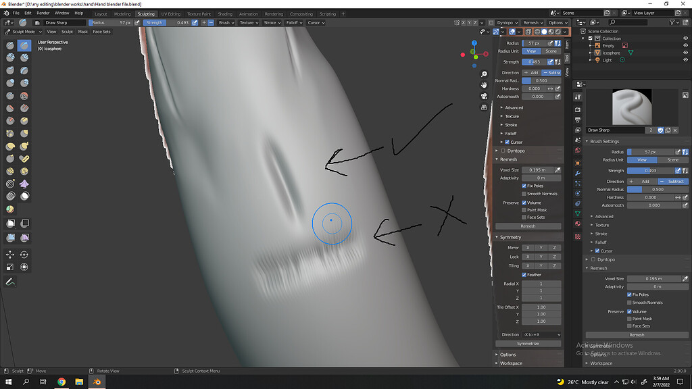Adjust the Strength slider in header
692x389 pixels.
[x=167, y=22]
